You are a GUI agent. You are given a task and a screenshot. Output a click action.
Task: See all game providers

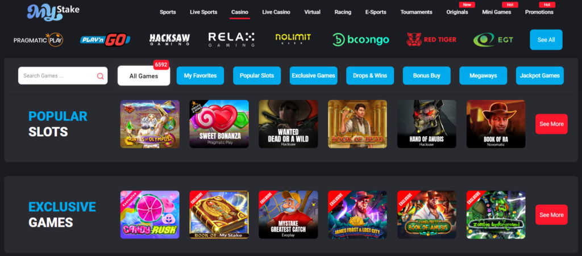pyautogui.click(x=546, y=40)
